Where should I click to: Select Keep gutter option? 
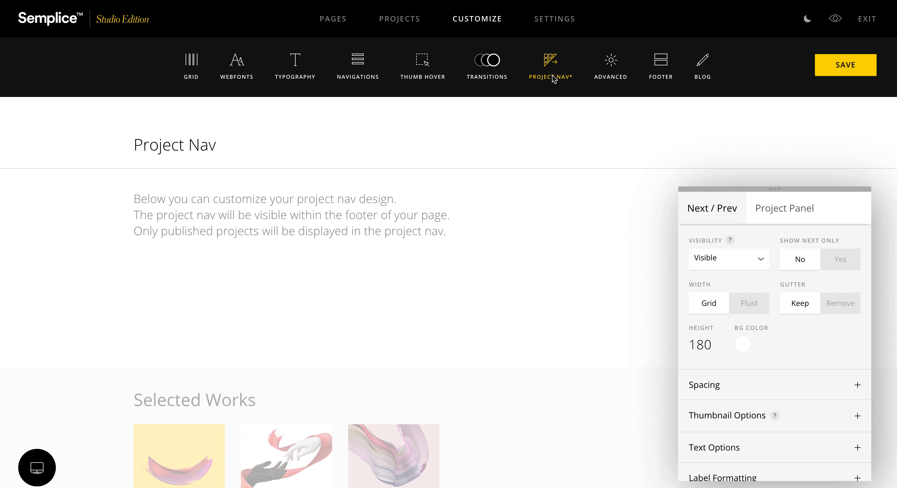coord(800,303)
